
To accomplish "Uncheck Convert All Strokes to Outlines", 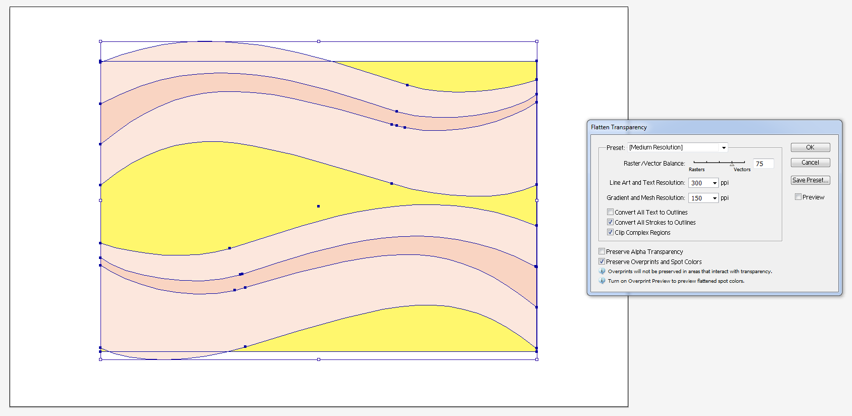I will click(x=610, y=222).
